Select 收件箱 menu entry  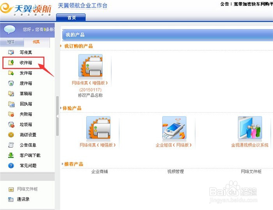pos(26,63)
